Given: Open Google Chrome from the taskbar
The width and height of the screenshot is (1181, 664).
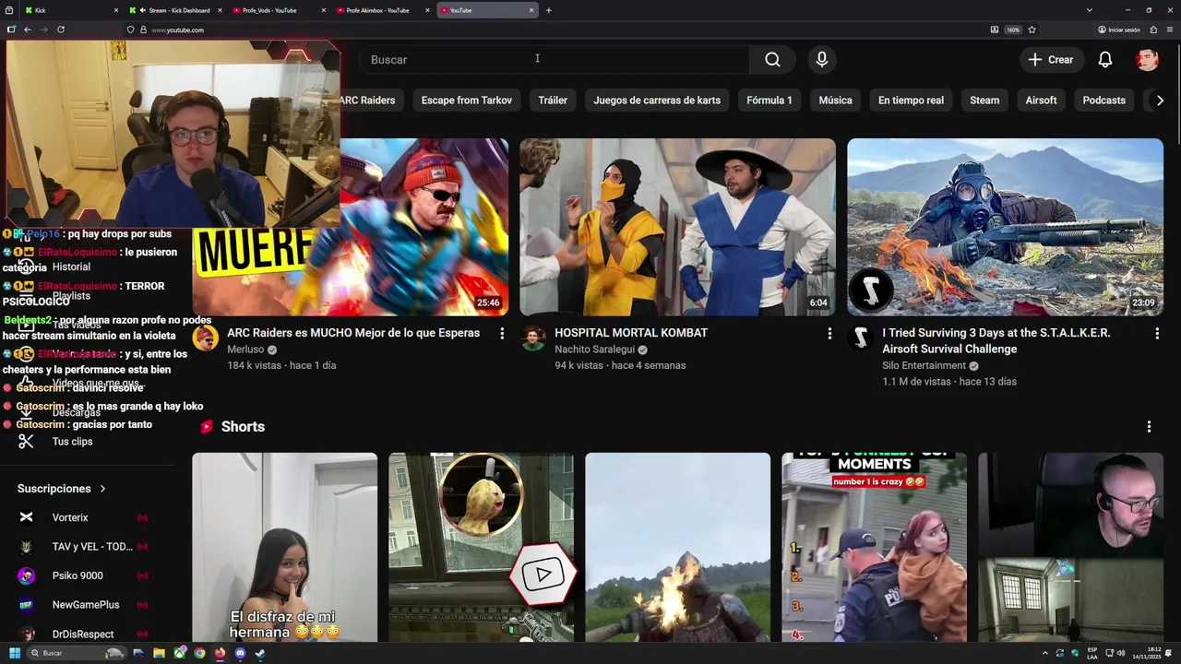Looking at the screenshot, I should [x=199, y=653].
